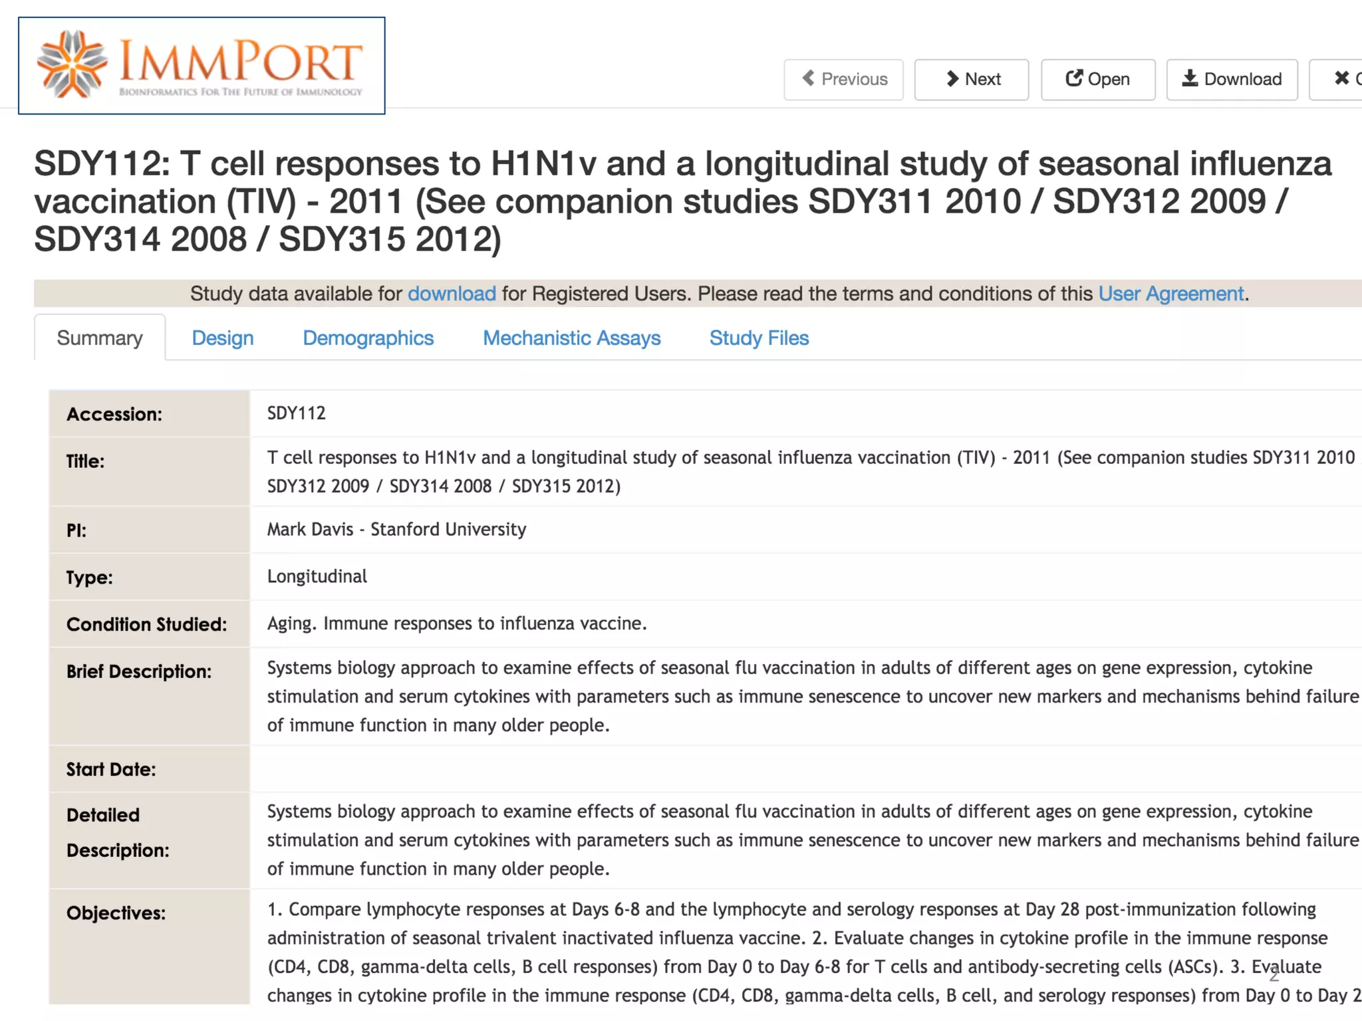Click the Longitudinal type value

(317, 576)
